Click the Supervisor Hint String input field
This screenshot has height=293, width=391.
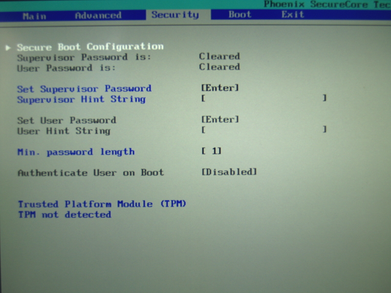point(263,99)
